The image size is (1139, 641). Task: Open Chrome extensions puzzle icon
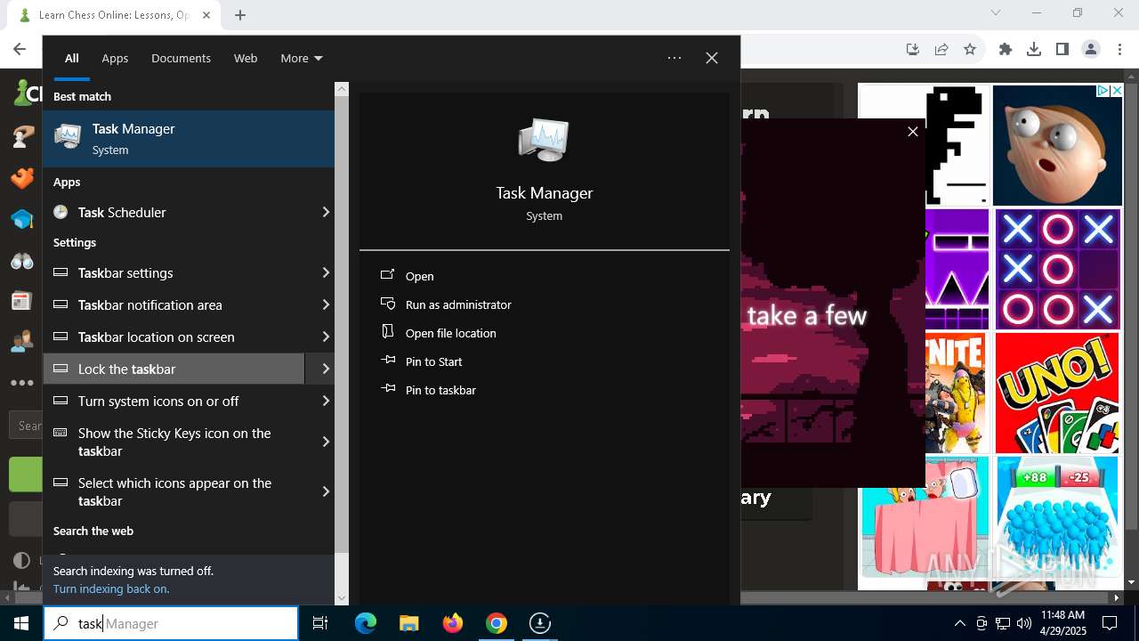(1006, 49)
